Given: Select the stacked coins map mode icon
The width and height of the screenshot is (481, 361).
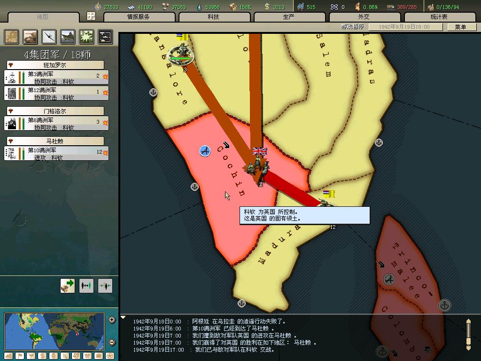Looking at the screenshot, I should point(54,356).
